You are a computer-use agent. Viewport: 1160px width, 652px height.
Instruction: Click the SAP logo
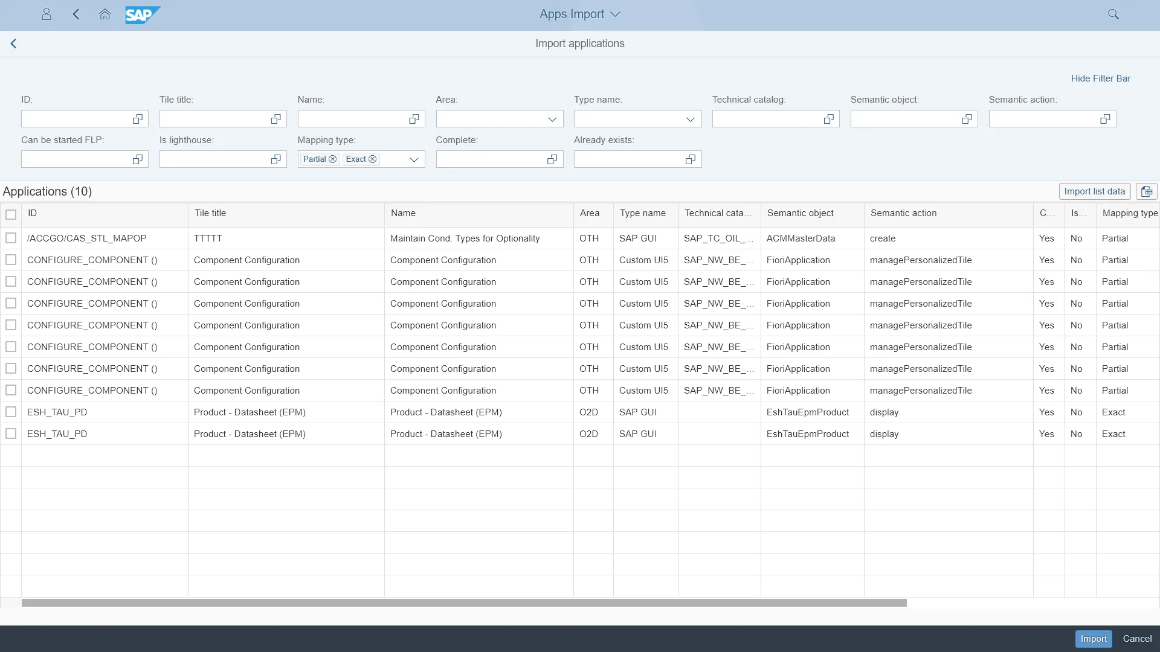[x=143, y=14]
